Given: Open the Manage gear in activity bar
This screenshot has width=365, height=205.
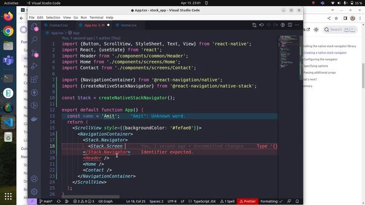Looking at the screenshot, I should [x=34, y=191].
